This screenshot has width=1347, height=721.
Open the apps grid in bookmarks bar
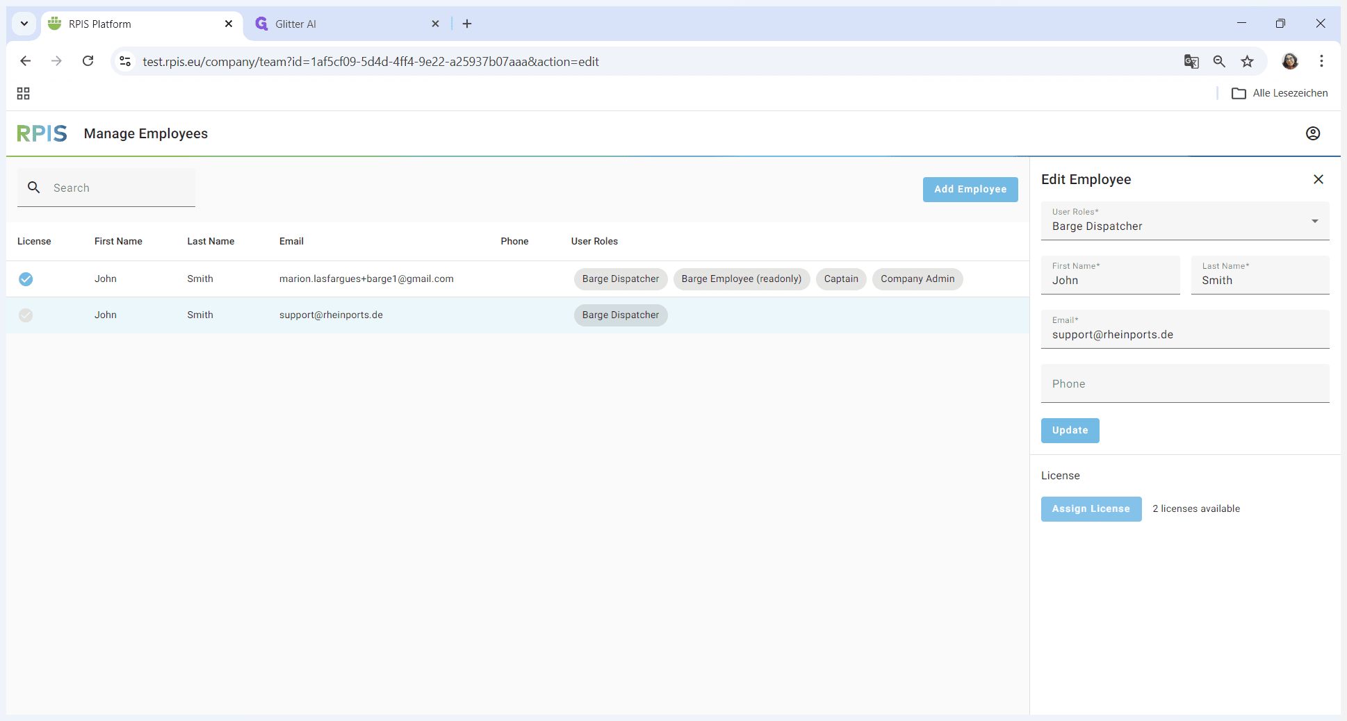click(24, 93)
